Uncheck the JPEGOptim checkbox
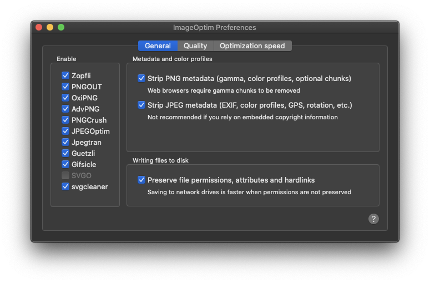This screenshot has width=430, height=283. [x=65, y=131]
